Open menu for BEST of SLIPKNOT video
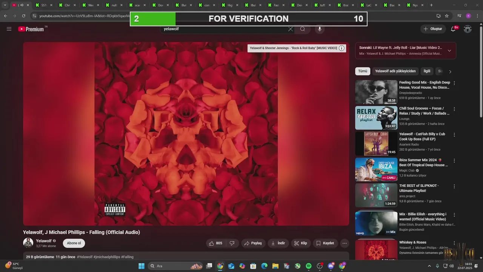 (x=454, y=186)
